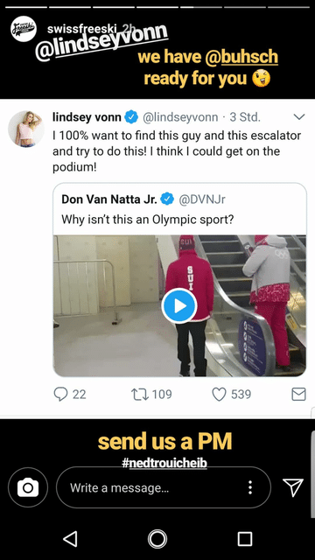Open Android recent apps square
The width and height of the screenshot is (315, 560).
(x=245, y=539)
